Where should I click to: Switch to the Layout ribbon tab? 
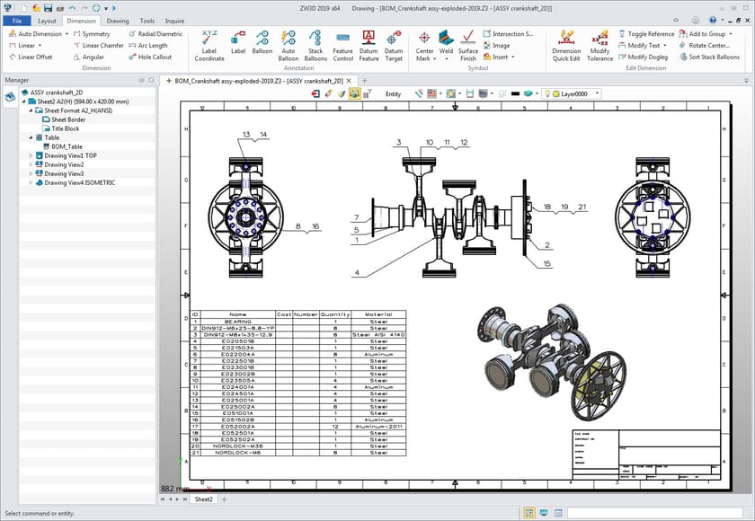click(48, 21)
